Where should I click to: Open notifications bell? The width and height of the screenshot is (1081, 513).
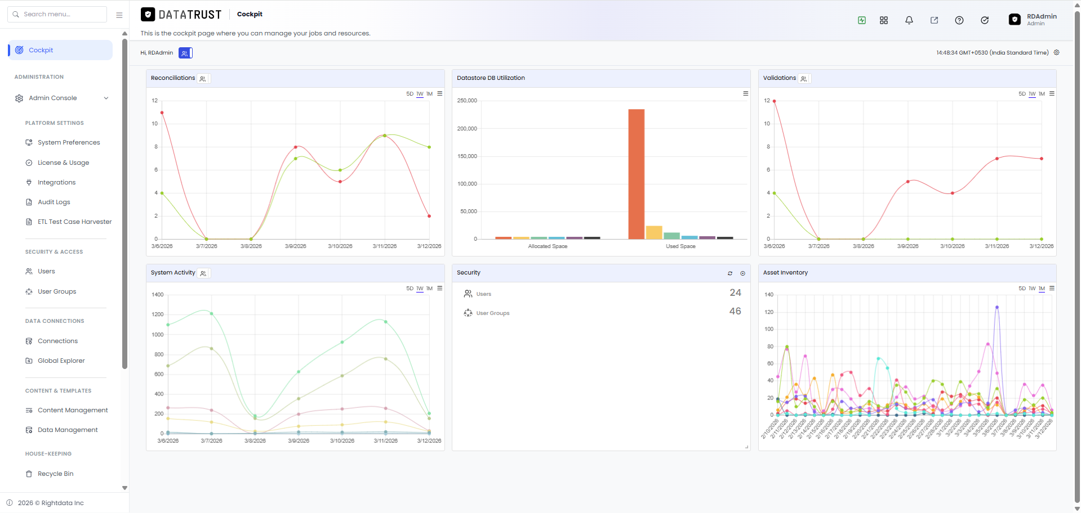tap(909, 20)
